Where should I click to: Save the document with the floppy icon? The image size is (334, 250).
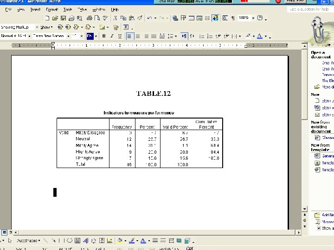tap(63, 18)
